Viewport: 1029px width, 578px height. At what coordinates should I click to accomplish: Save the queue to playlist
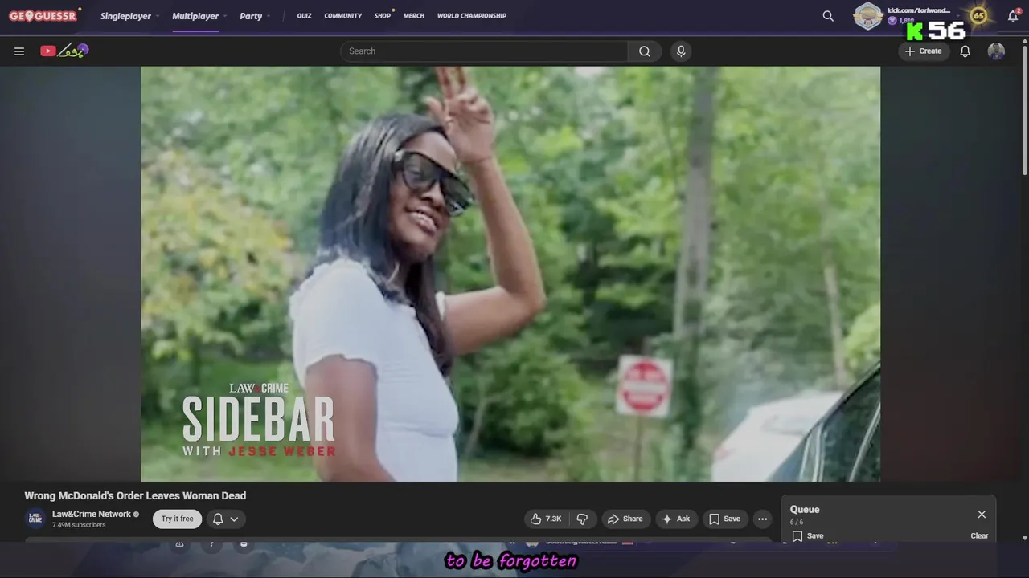click(x=807, y=535)
